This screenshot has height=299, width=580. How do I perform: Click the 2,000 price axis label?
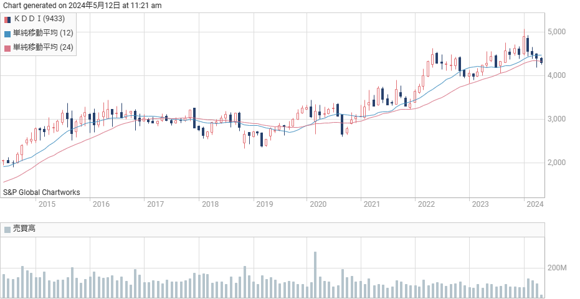point(557,163)
